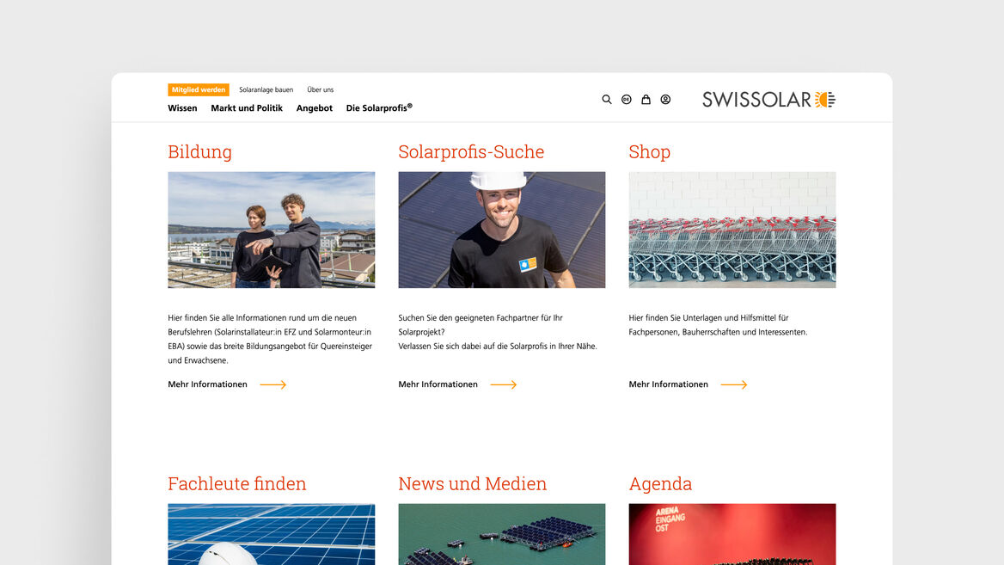Open the user account icon

(666, 99)
